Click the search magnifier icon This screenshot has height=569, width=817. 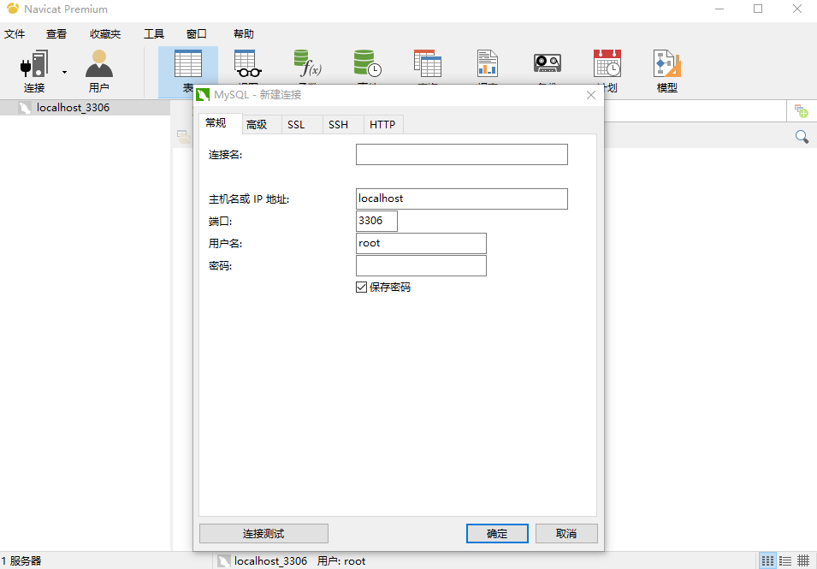pyautogui.click(x=802, y=137)
